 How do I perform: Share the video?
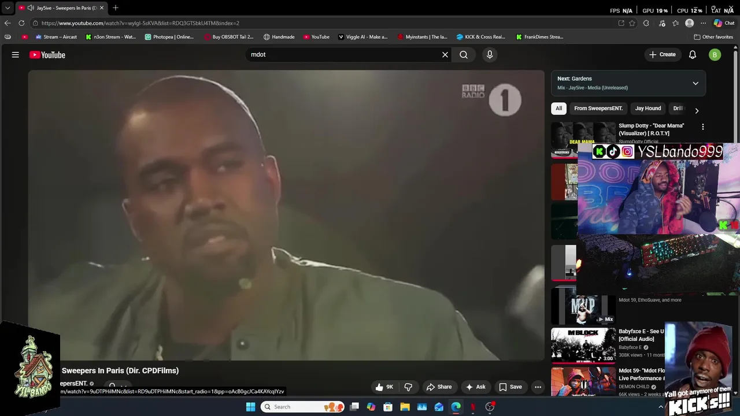[439, 387]
